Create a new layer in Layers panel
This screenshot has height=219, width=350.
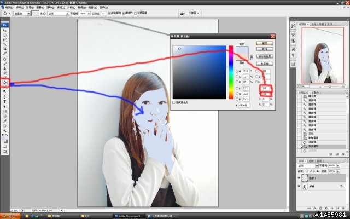click(337, 208)
